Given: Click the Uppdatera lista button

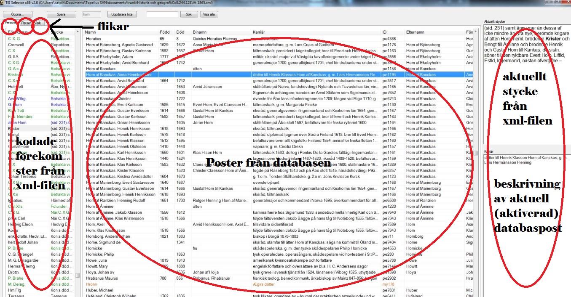Looking at the screenshot, I should 122,14.
